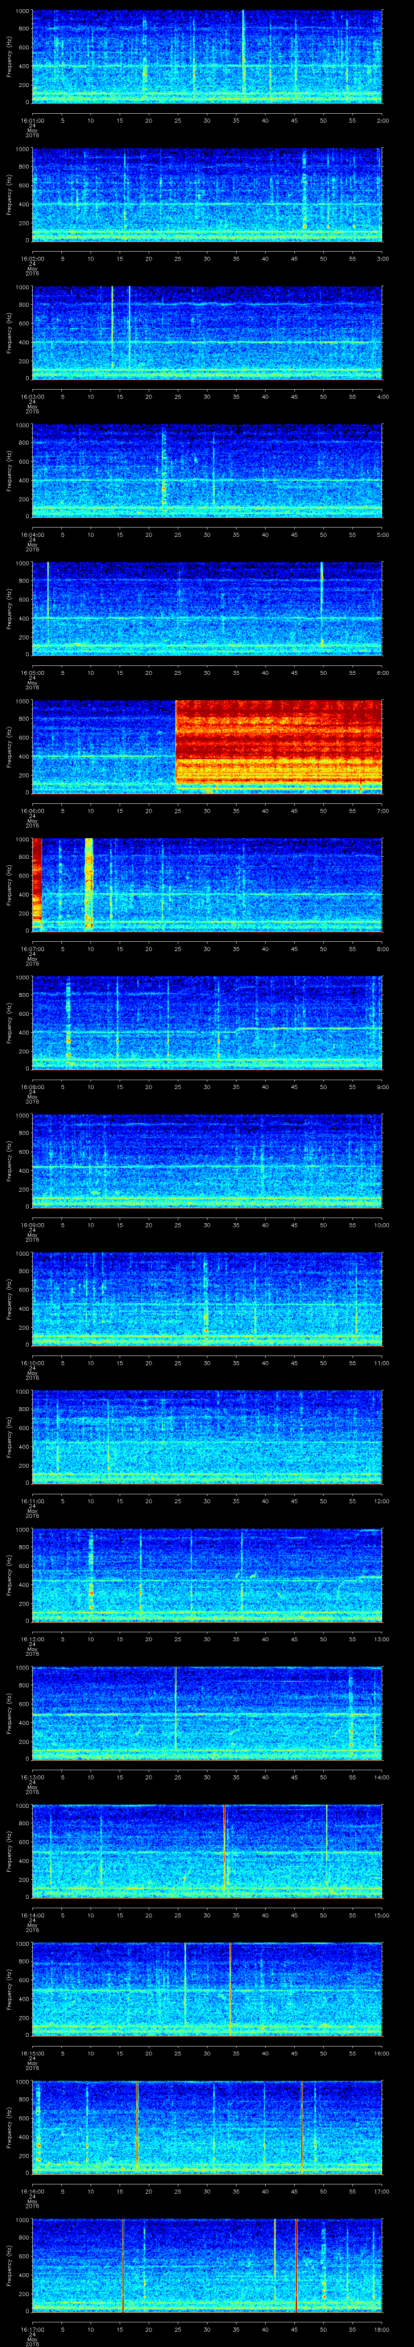Open the spectrogram panel starting at 16:11:00
Screen dimensions: 414x2347
click(x=207, y=1437)
